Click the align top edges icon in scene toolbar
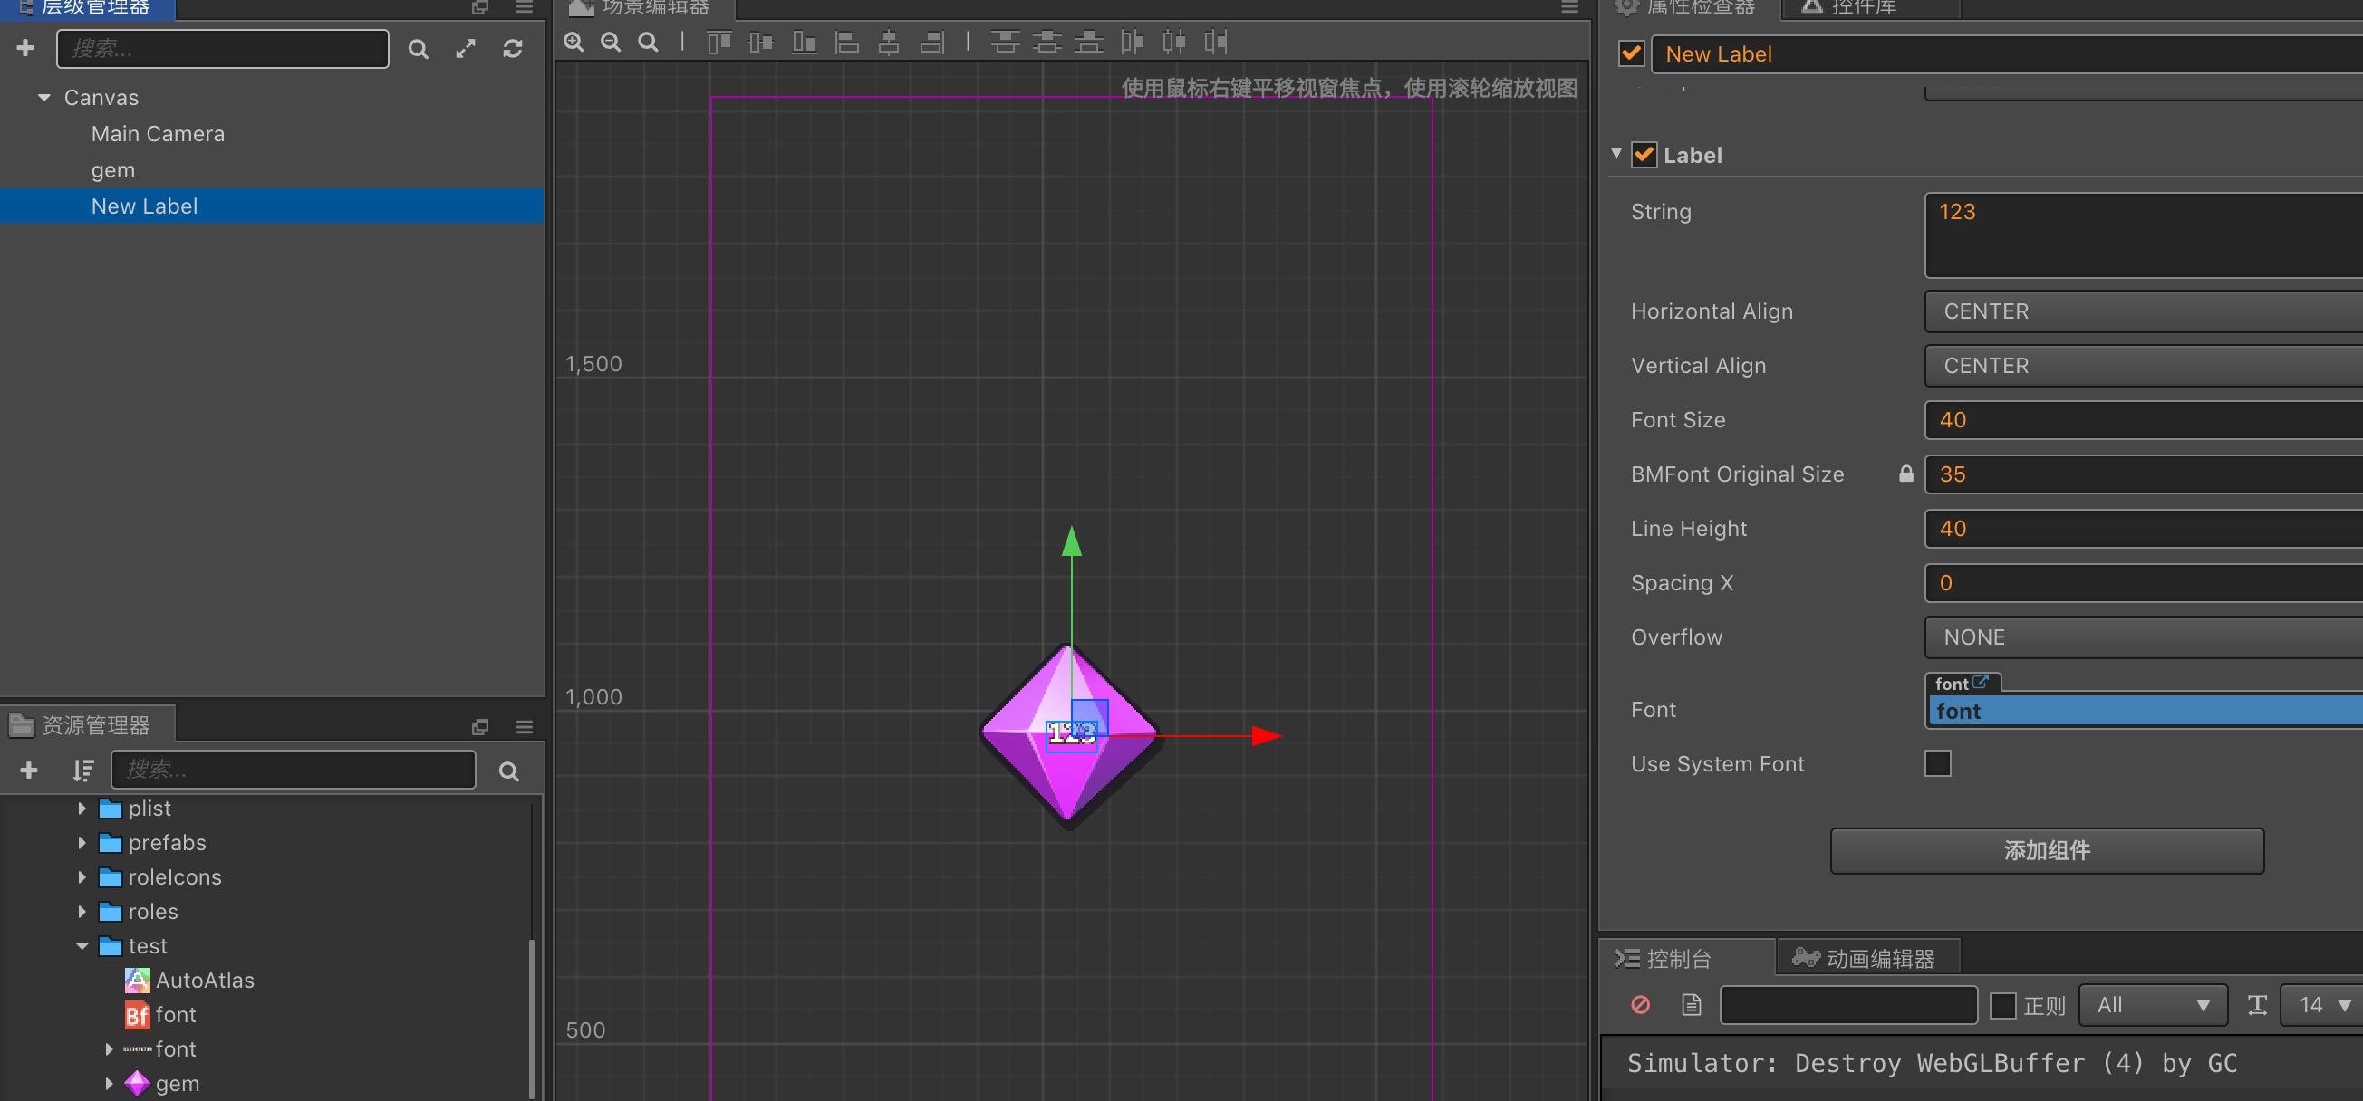The height and width of the screenshot is (1101, 2363). pyautogui.click(x=719, y=43)
